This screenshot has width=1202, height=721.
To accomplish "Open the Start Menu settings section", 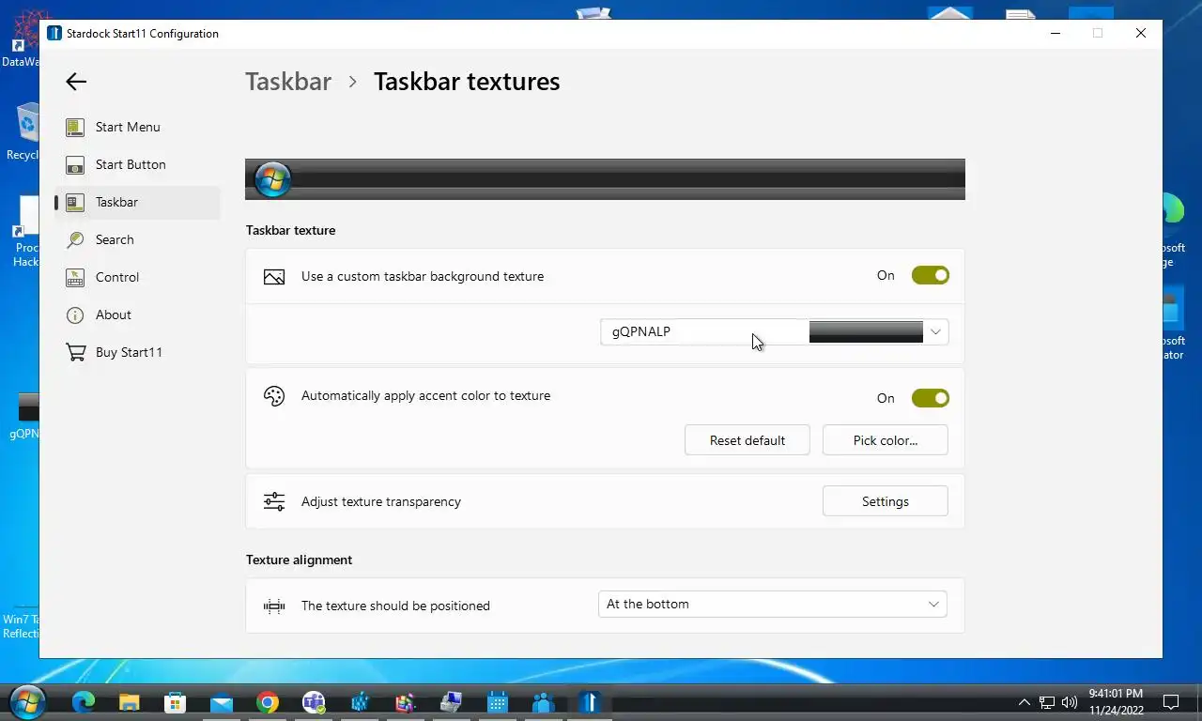I will point(137,127).
